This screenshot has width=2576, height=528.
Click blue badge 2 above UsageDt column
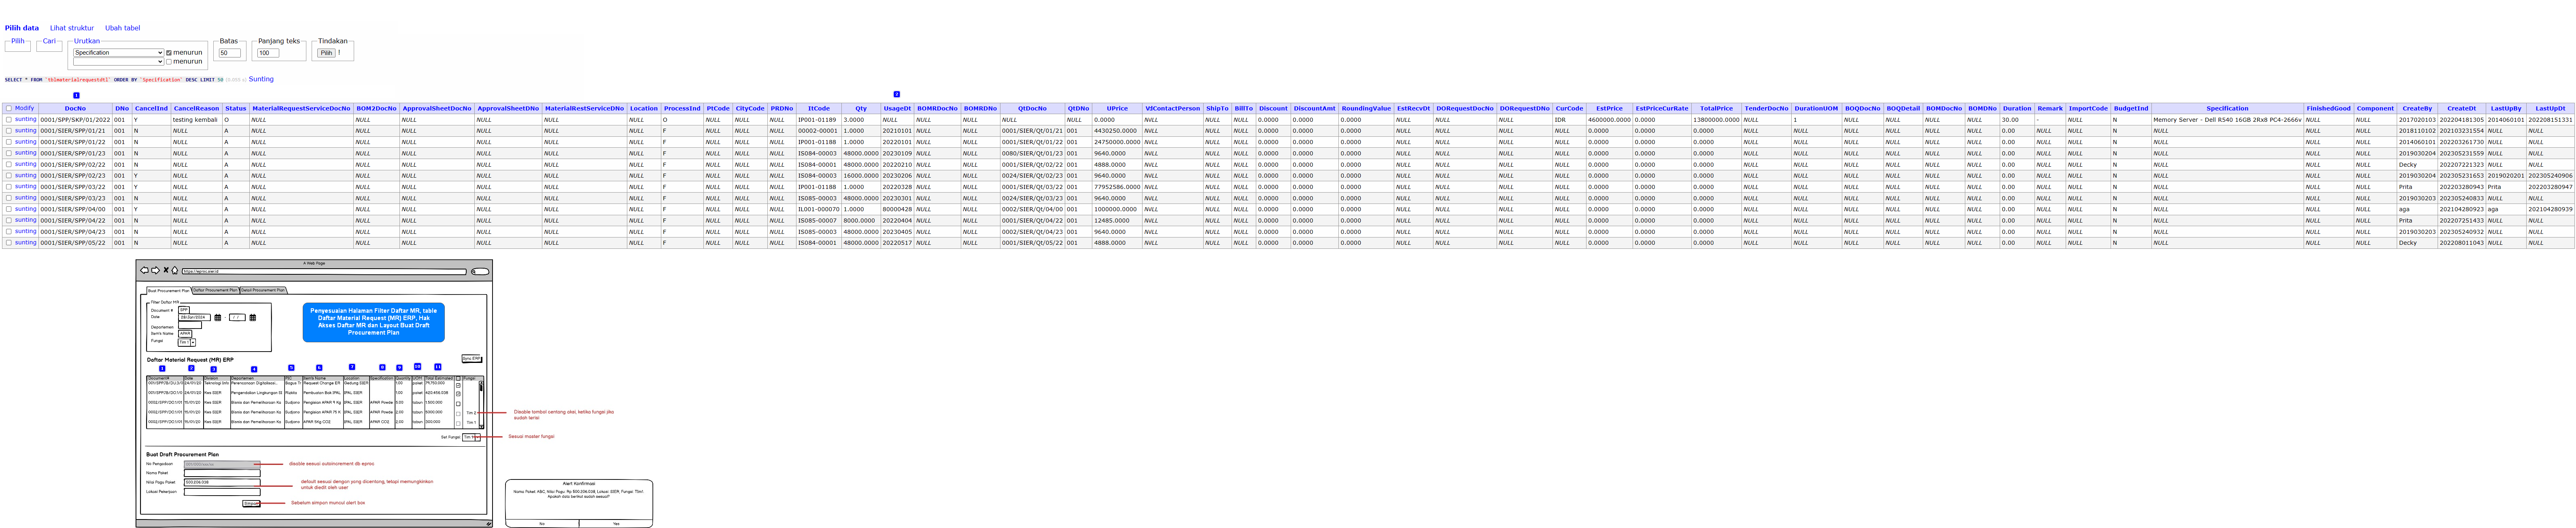coord(896,94)
